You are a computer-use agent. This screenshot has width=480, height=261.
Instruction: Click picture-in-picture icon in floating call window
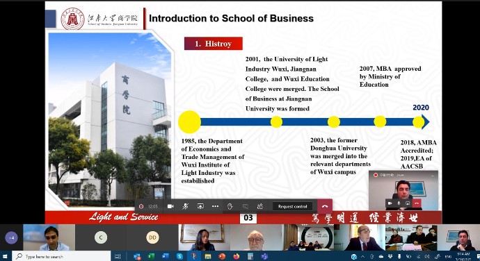coord(408,203)
